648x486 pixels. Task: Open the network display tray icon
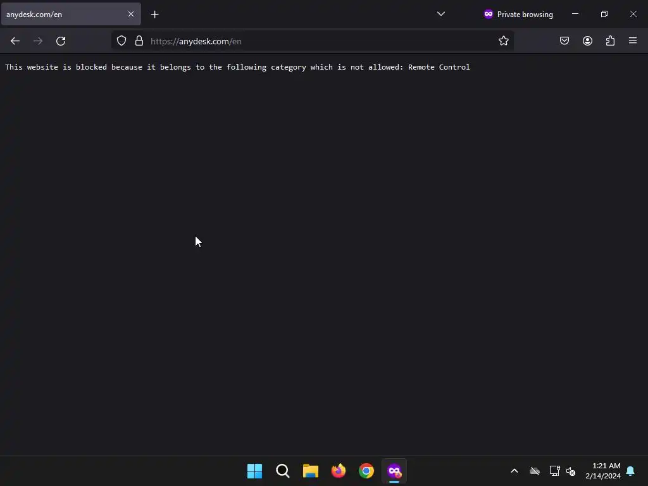click(x=554, y=471)
